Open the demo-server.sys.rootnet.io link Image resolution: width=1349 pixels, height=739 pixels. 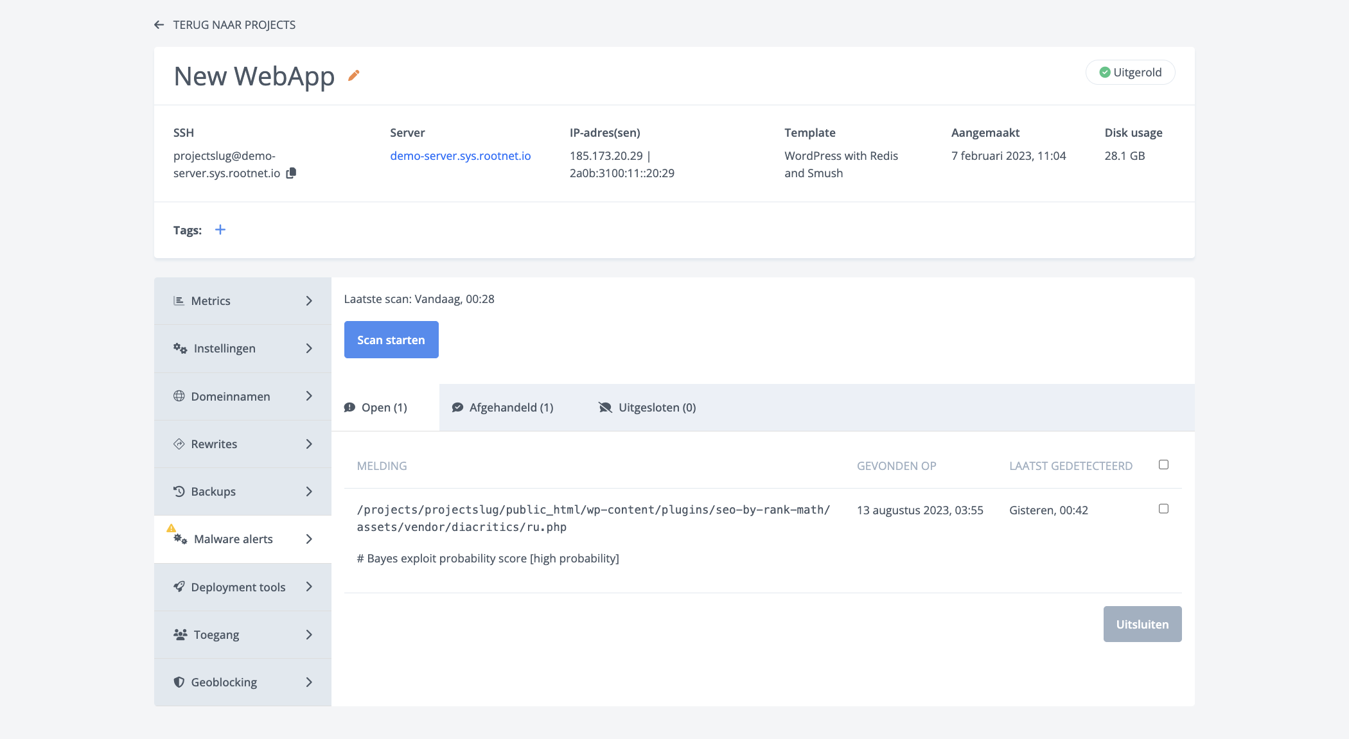pos(460,155)
